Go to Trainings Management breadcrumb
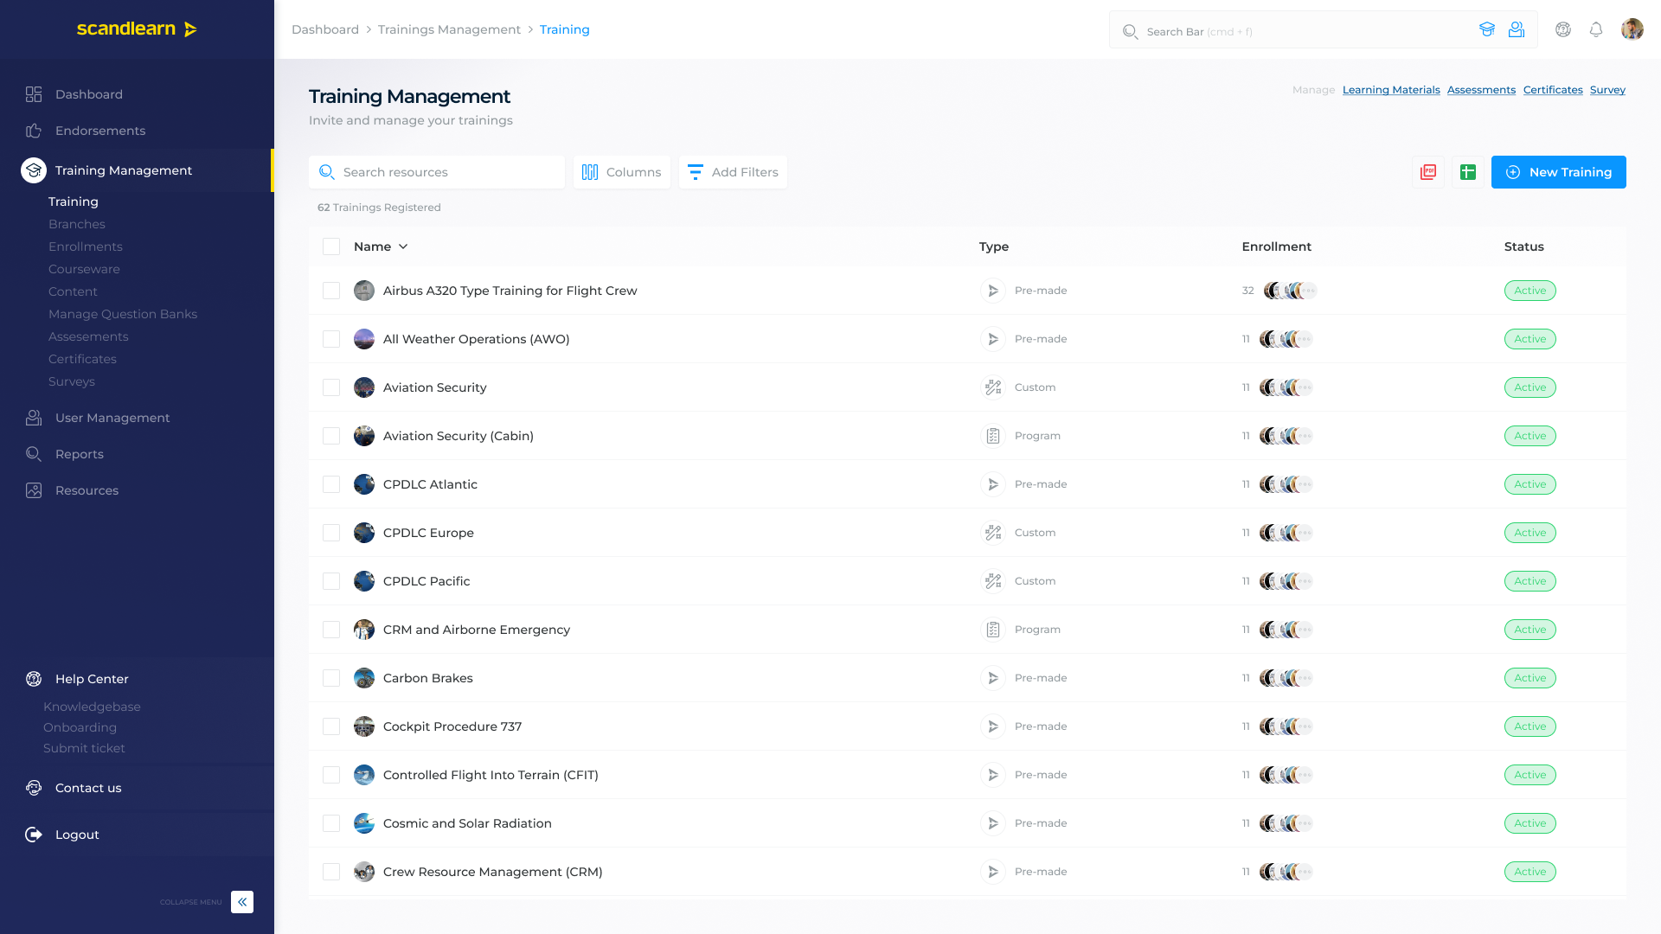 449,29
